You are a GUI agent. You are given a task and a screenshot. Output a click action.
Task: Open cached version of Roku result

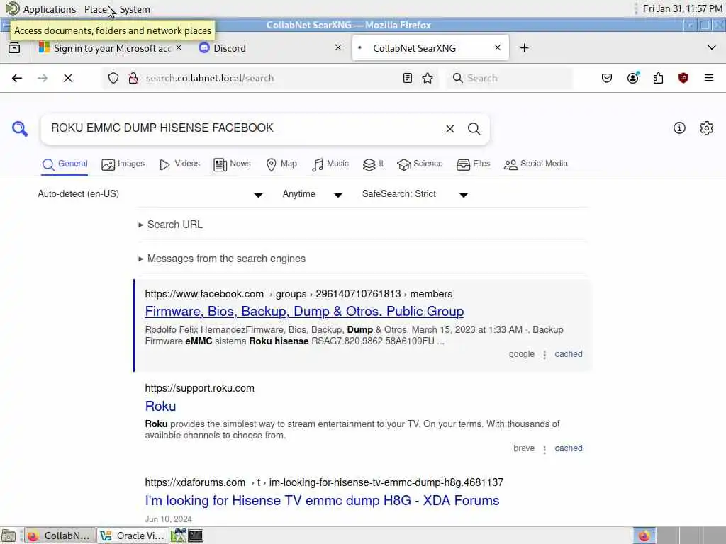[x=569, y=448]
